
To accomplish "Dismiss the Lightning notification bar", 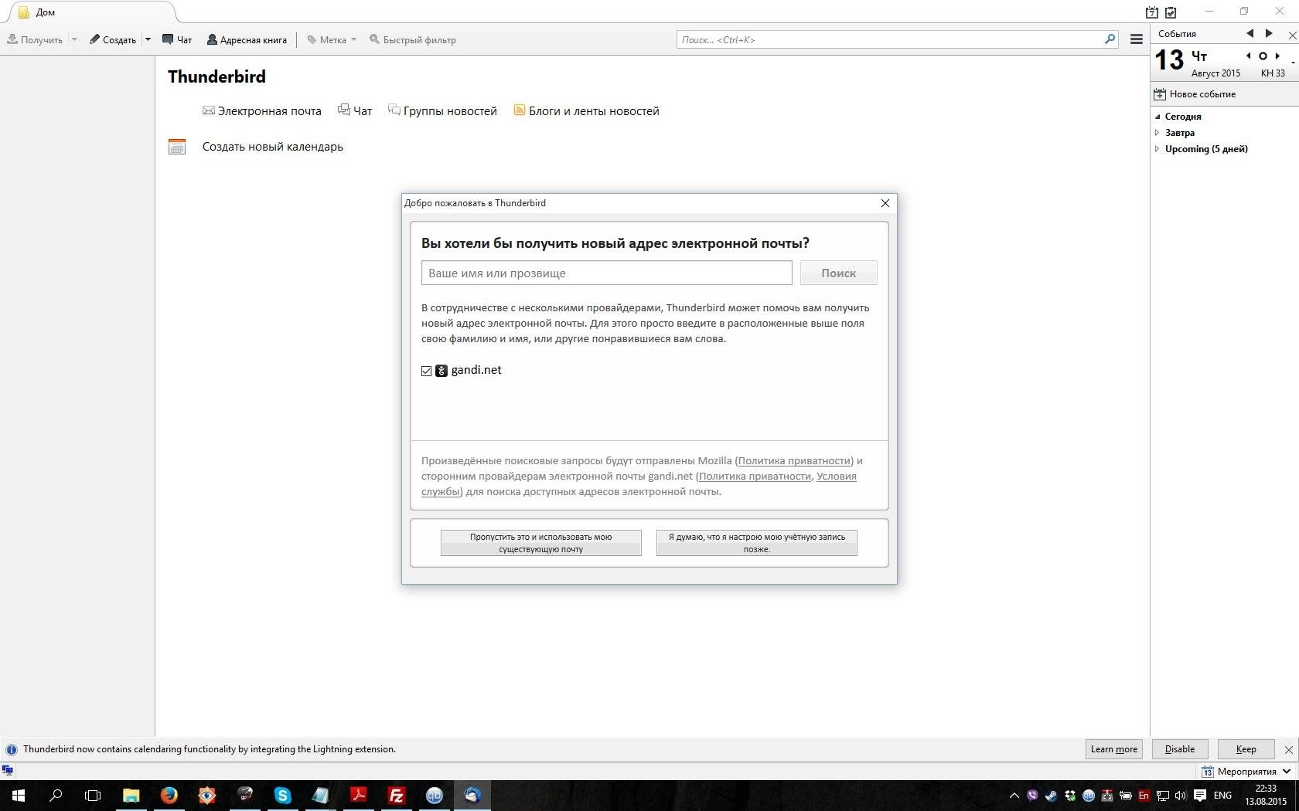I will 1288,749.
